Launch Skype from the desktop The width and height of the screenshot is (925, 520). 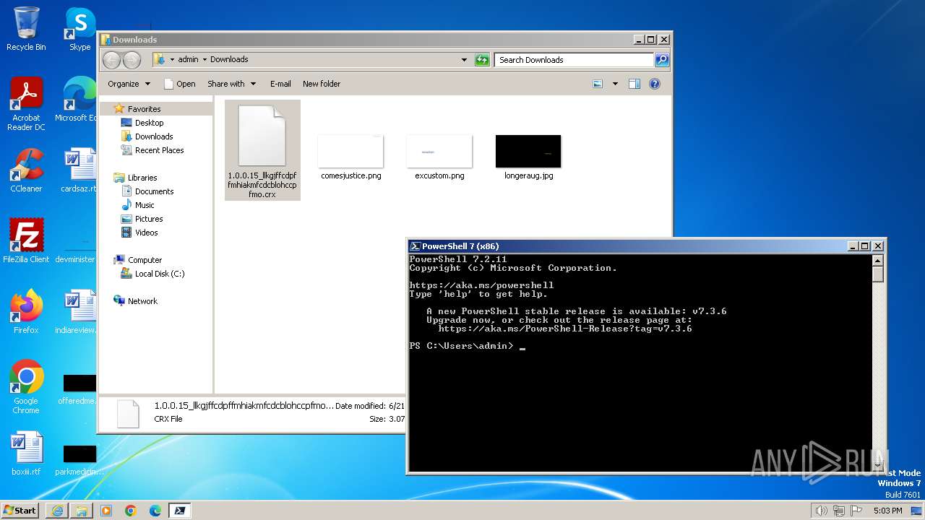click(x=79, y=29)
